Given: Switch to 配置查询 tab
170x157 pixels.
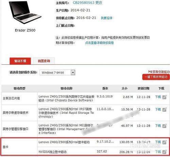Looking at the screenshot, I should click(44, 61).
